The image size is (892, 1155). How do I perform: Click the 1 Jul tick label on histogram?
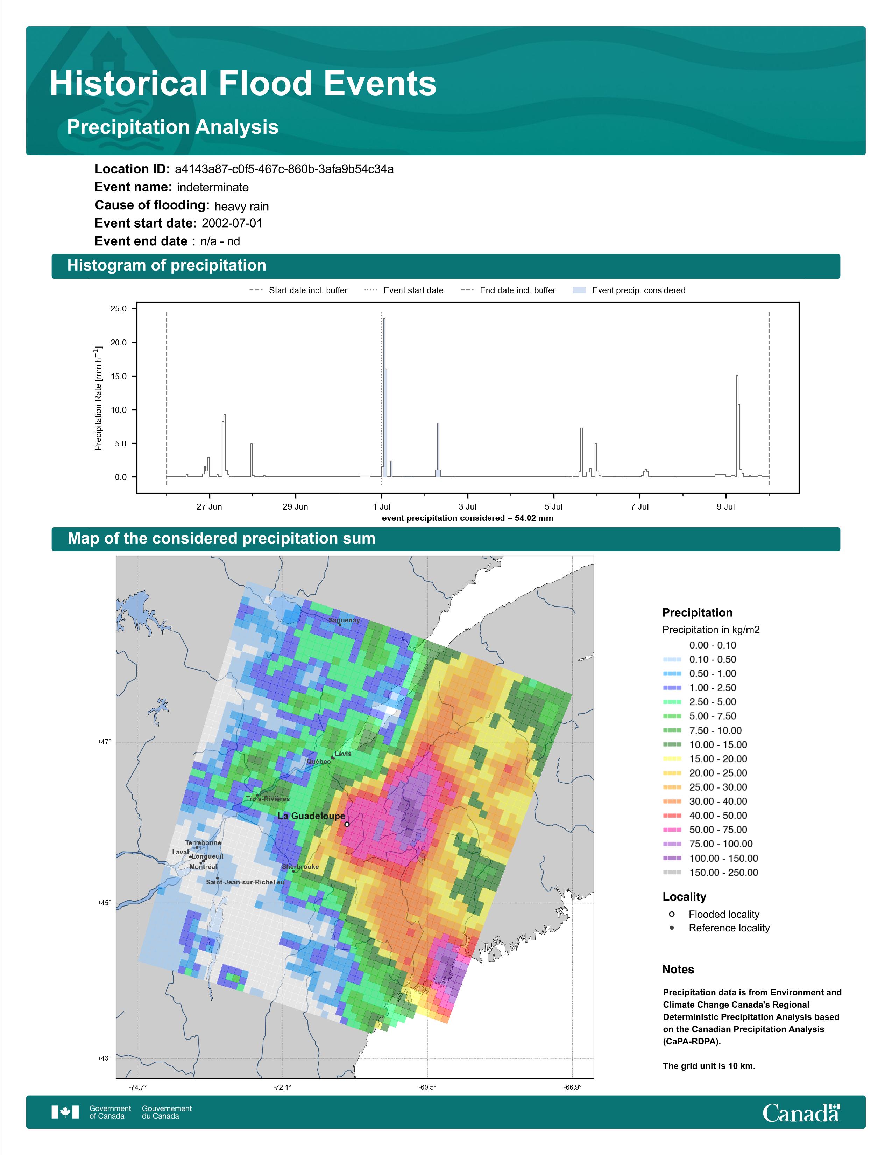click(x=382, y=507)
